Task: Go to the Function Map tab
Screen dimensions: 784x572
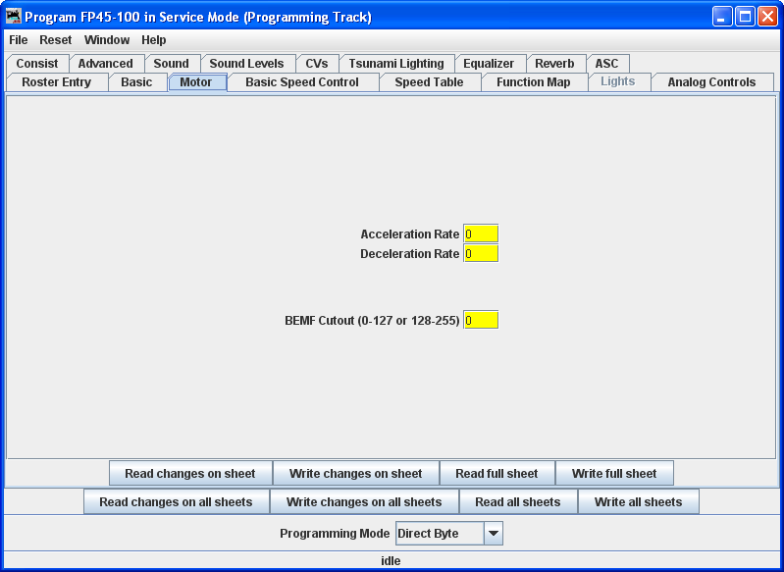Action: (533, 82)
